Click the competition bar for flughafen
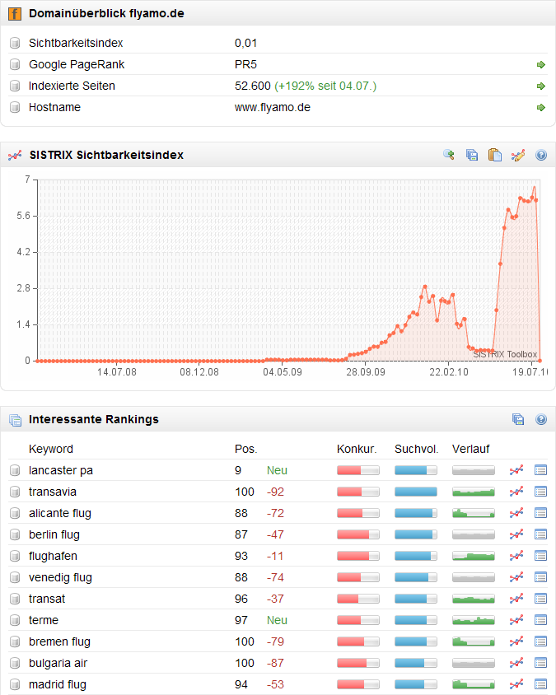 (358, 556)
